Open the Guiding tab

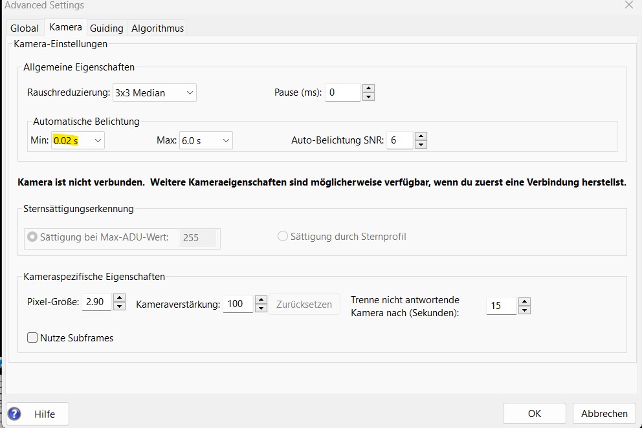tap(106, 28)
